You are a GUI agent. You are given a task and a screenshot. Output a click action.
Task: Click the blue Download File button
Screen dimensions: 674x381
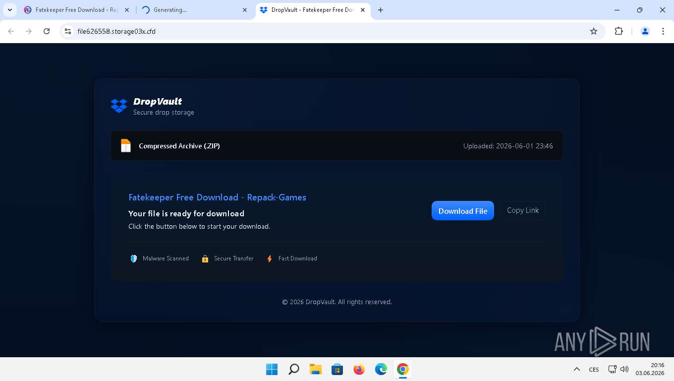click(x=462, y=211)
